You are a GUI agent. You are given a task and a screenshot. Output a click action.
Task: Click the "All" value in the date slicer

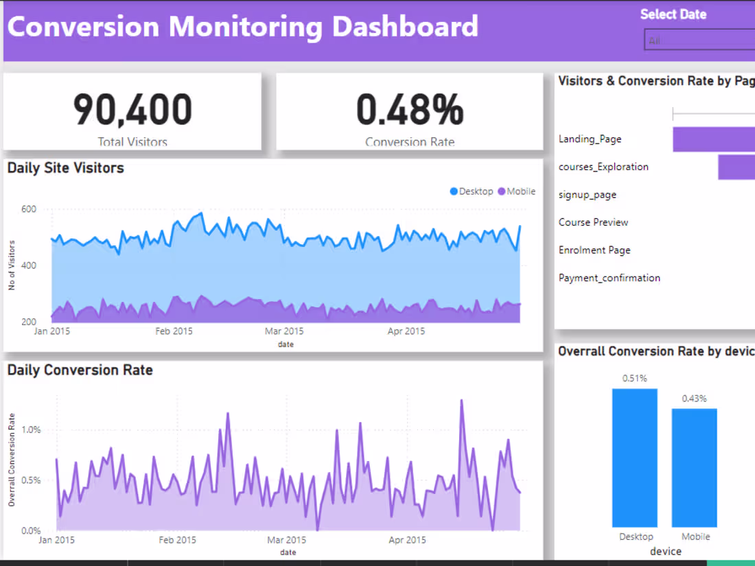[655, 39]
